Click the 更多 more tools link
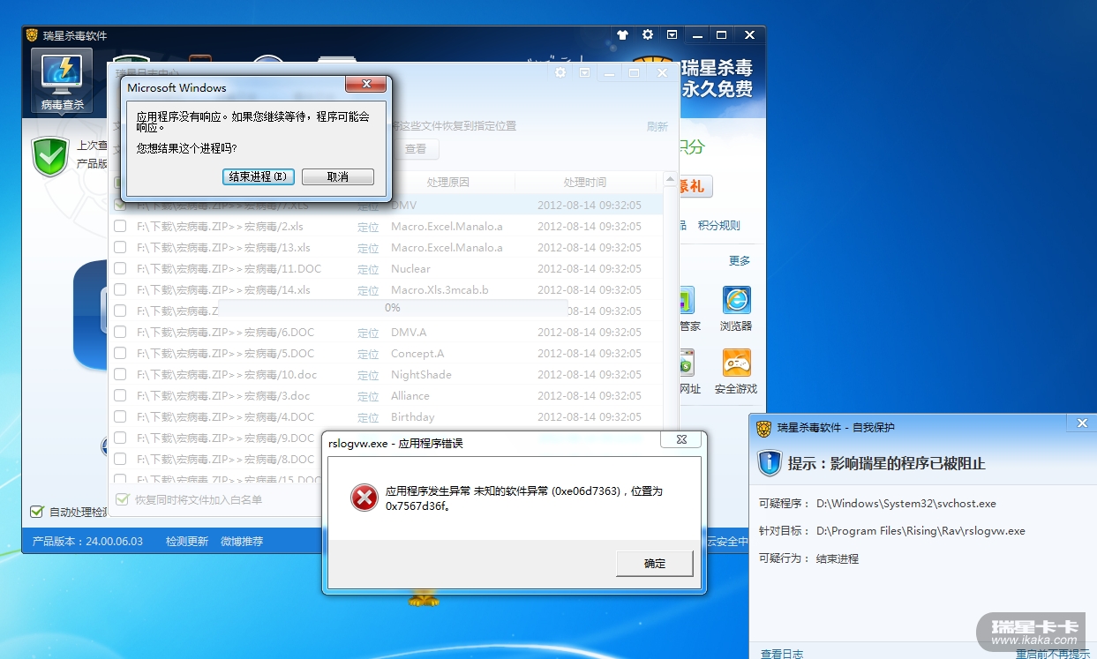The width and height of the screenshot is (1097, 659). click(x=740, y=261)
